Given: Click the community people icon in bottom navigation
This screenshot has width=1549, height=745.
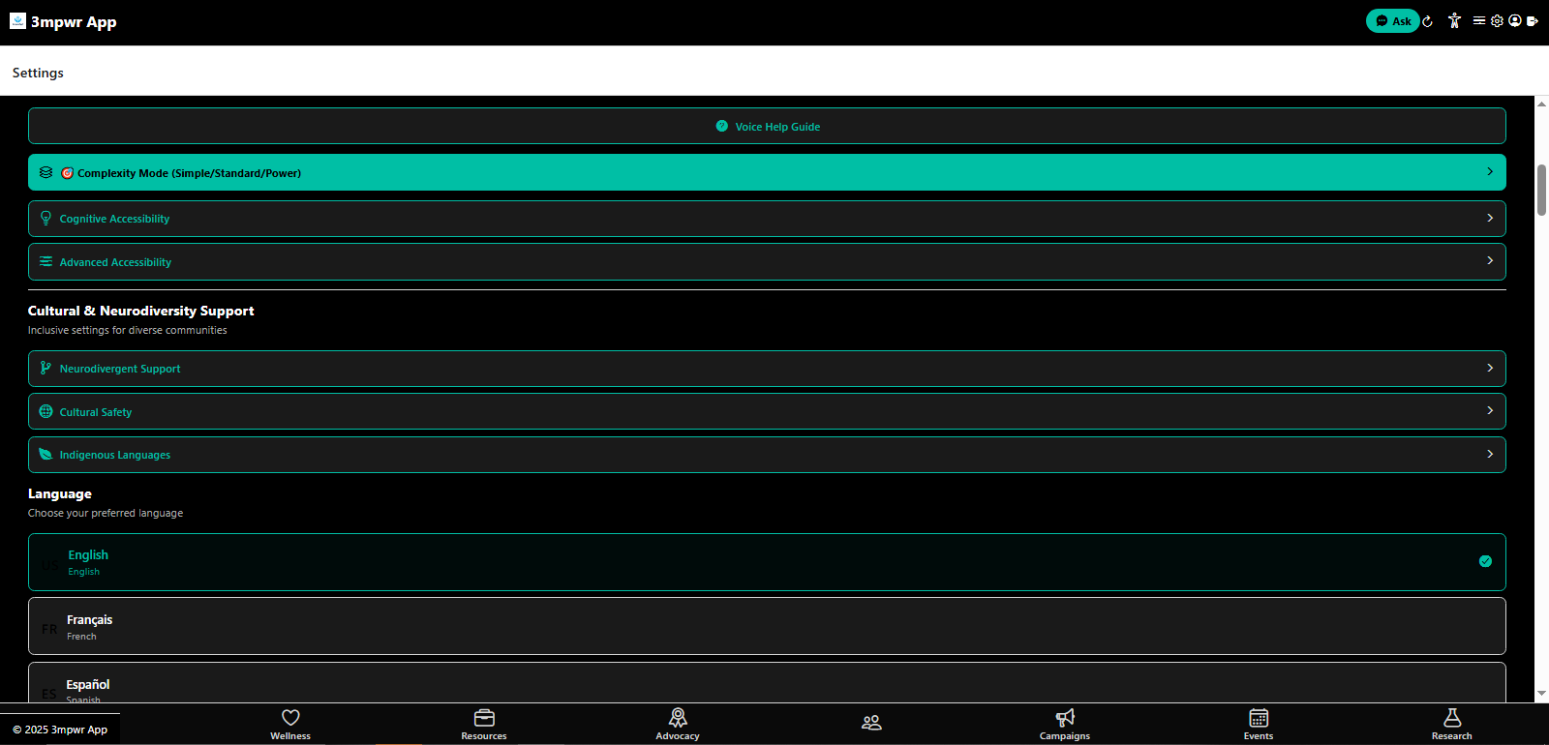Looking at the screenshot, I should (x=871, y=723).
